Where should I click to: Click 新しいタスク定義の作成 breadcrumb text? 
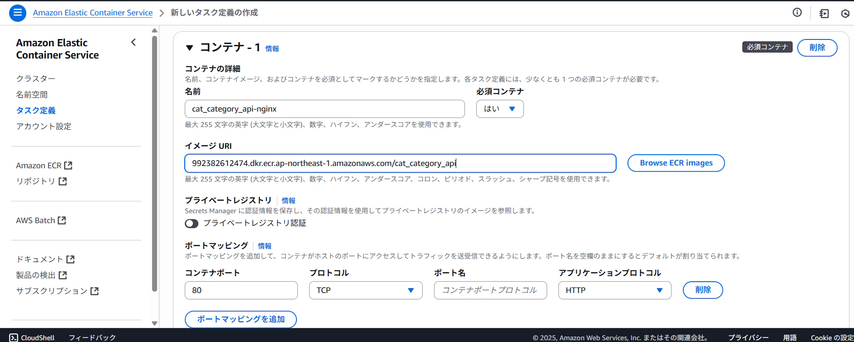coord(214,13)
